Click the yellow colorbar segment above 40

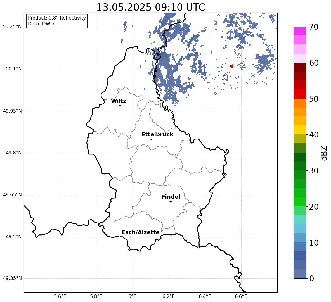coord(300,130)
